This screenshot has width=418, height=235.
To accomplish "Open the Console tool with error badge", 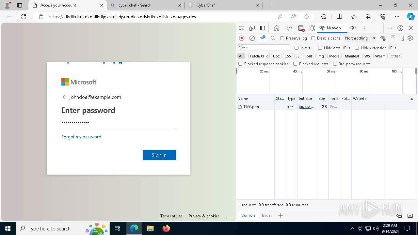I will (x=301, y=28).
